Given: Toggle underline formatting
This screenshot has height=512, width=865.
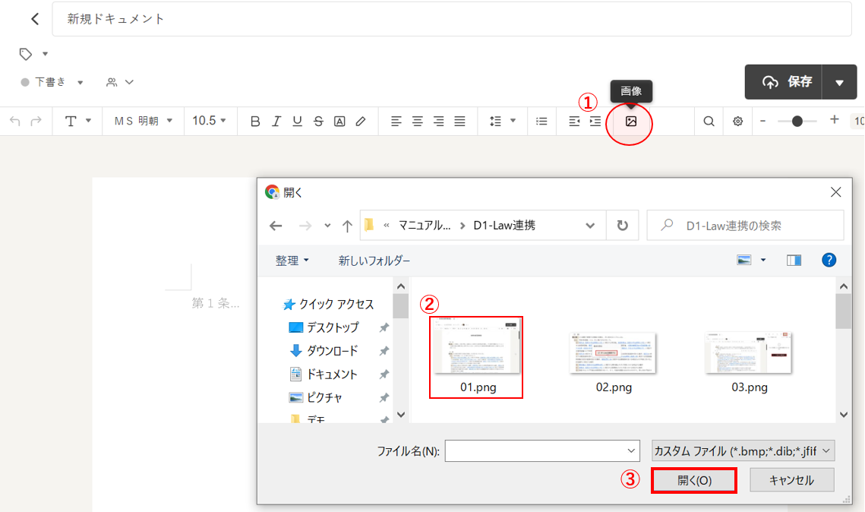Looking at the screenshot, I should (297, 122).
